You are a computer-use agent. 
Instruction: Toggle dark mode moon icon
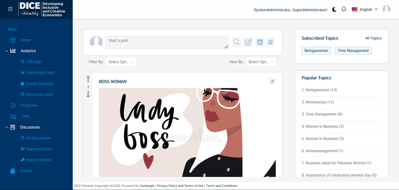334,10
